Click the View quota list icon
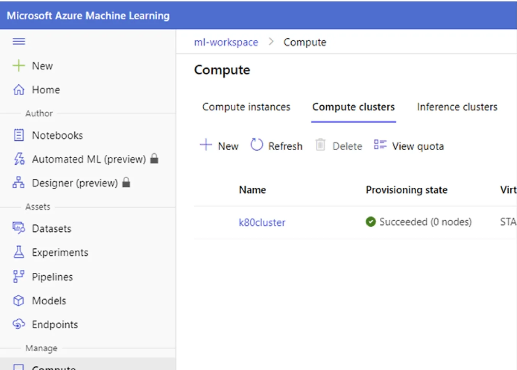Image resolution: width=517 pixels, height=370 pixels. click(x=380, y=144)
